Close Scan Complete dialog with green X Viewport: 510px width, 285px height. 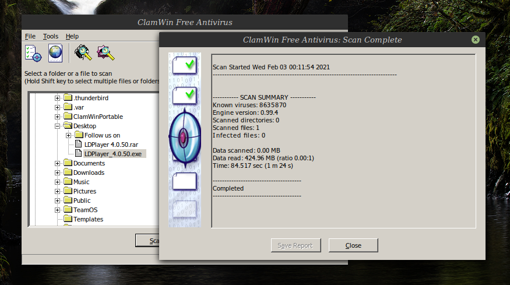[475, 40]
